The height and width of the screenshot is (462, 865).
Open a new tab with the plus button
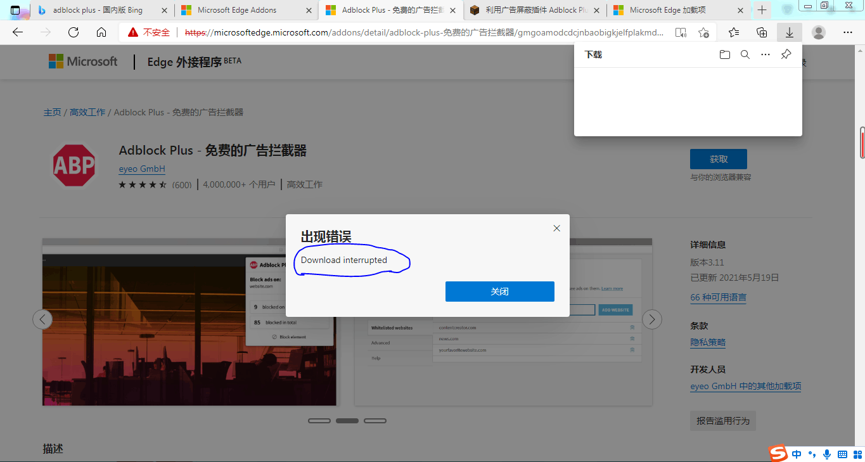[762, 10]
